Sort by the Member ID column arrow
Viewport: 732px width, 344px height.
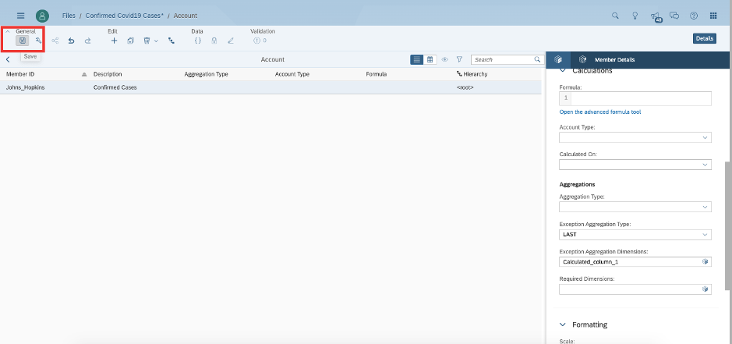point(84,74)
